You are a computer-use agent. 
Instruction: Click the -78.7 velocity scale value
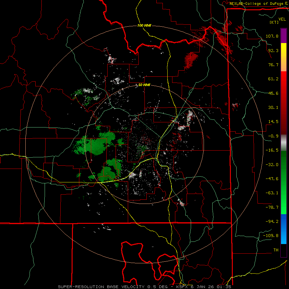click(x=272, y=207)
